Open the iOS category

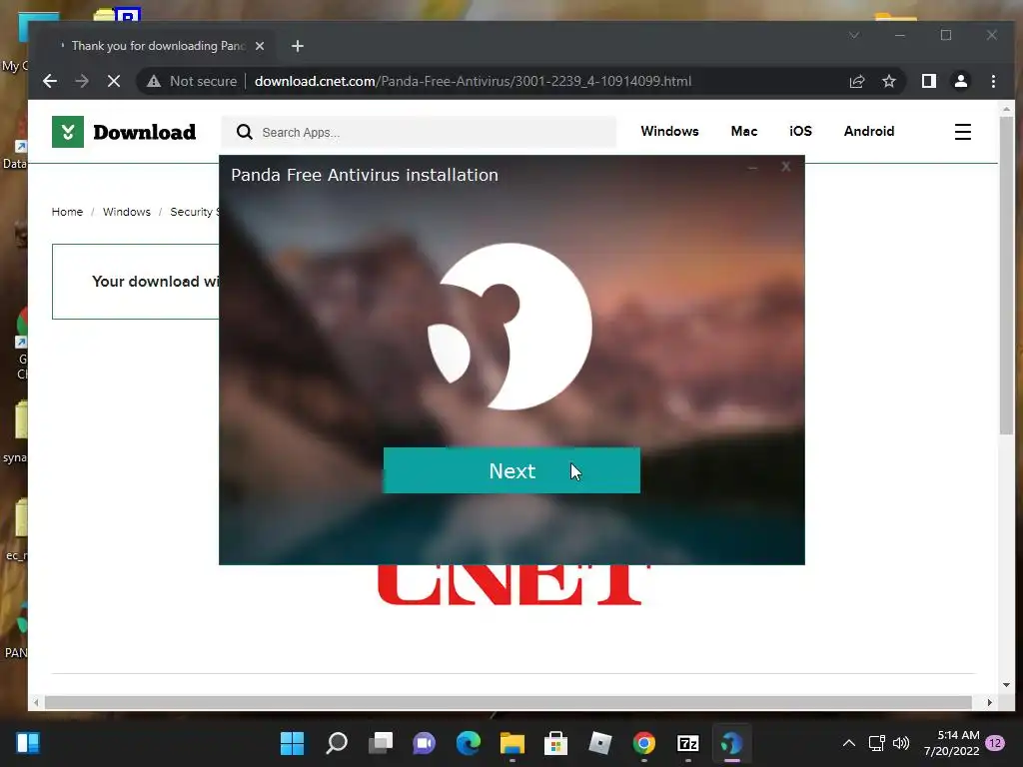point(800,131)
